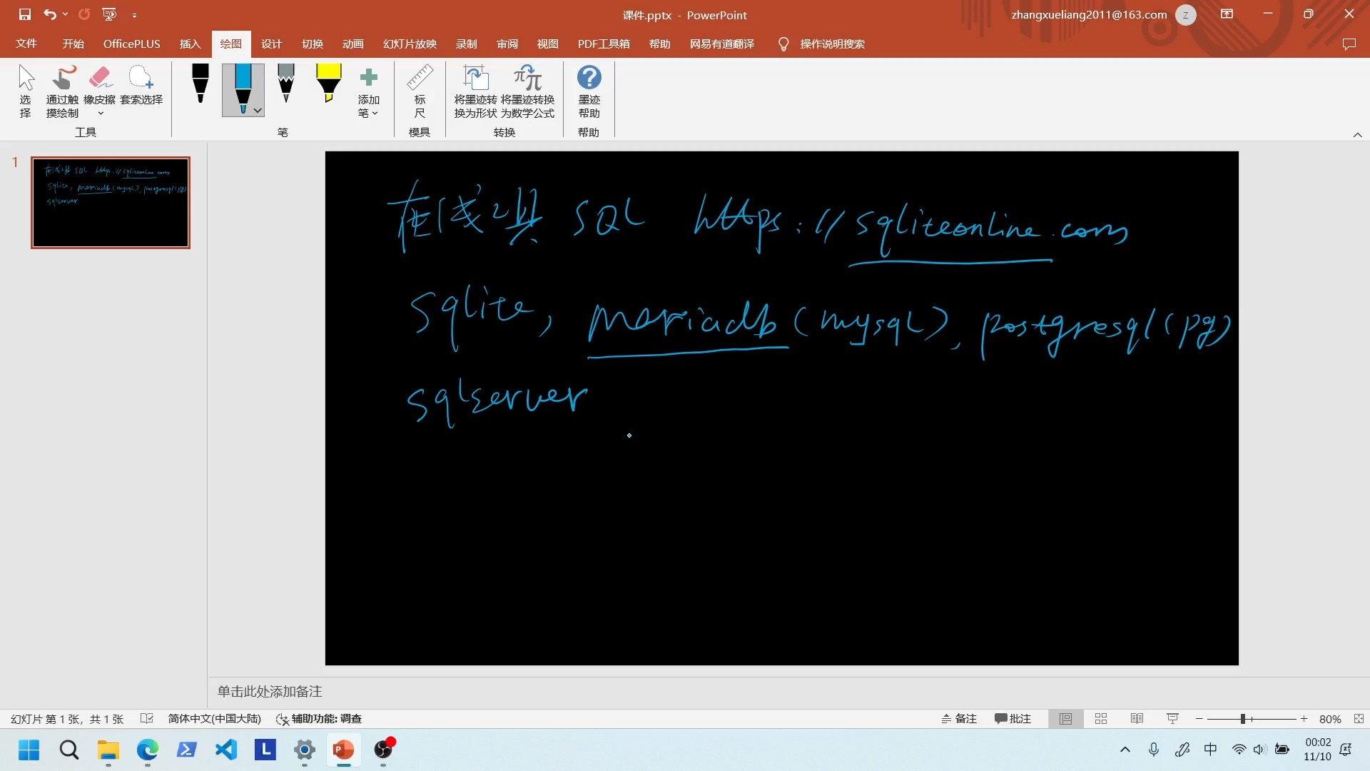Select the yellow highlighter pen
This screenshot has width=1370, height=771.
pos(328,84)
